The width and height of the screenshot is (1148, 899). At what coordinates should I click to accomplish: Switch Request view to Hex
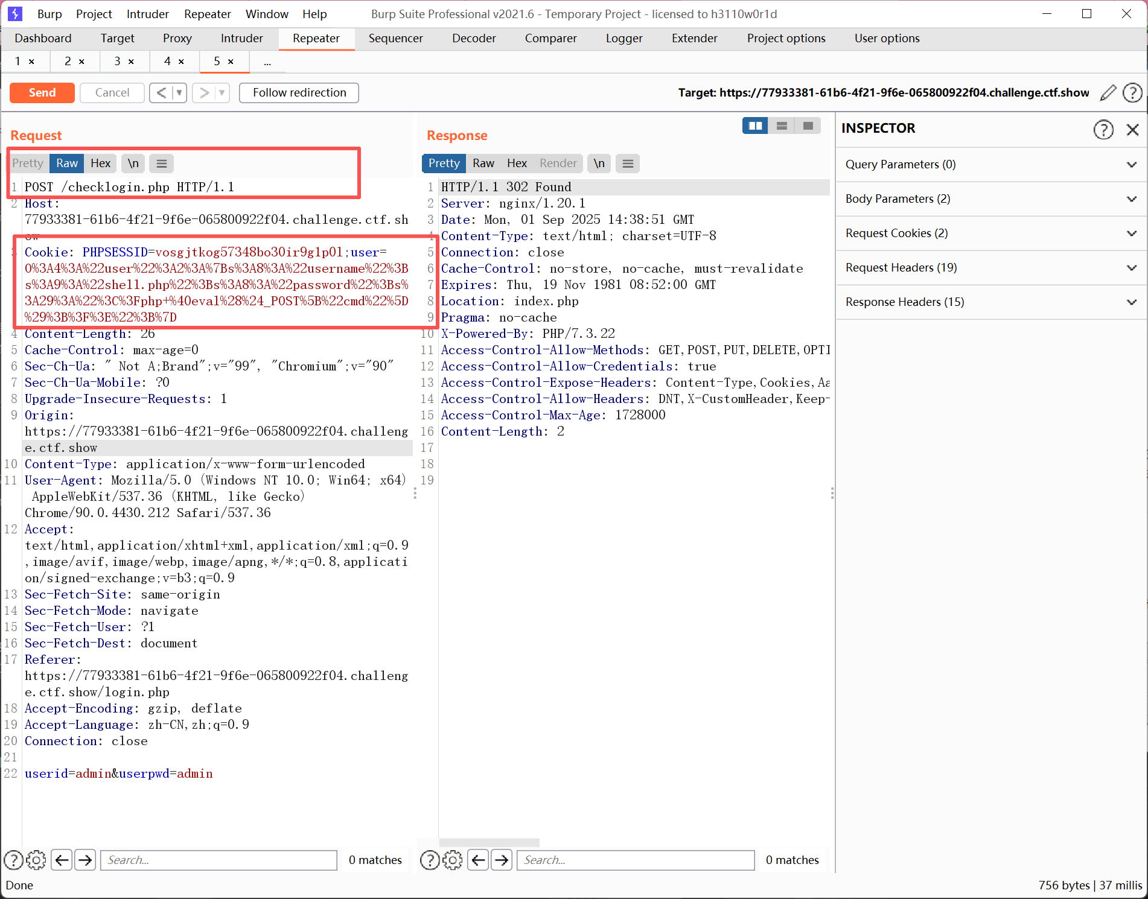pyautogui.click(x=100, y=163)
